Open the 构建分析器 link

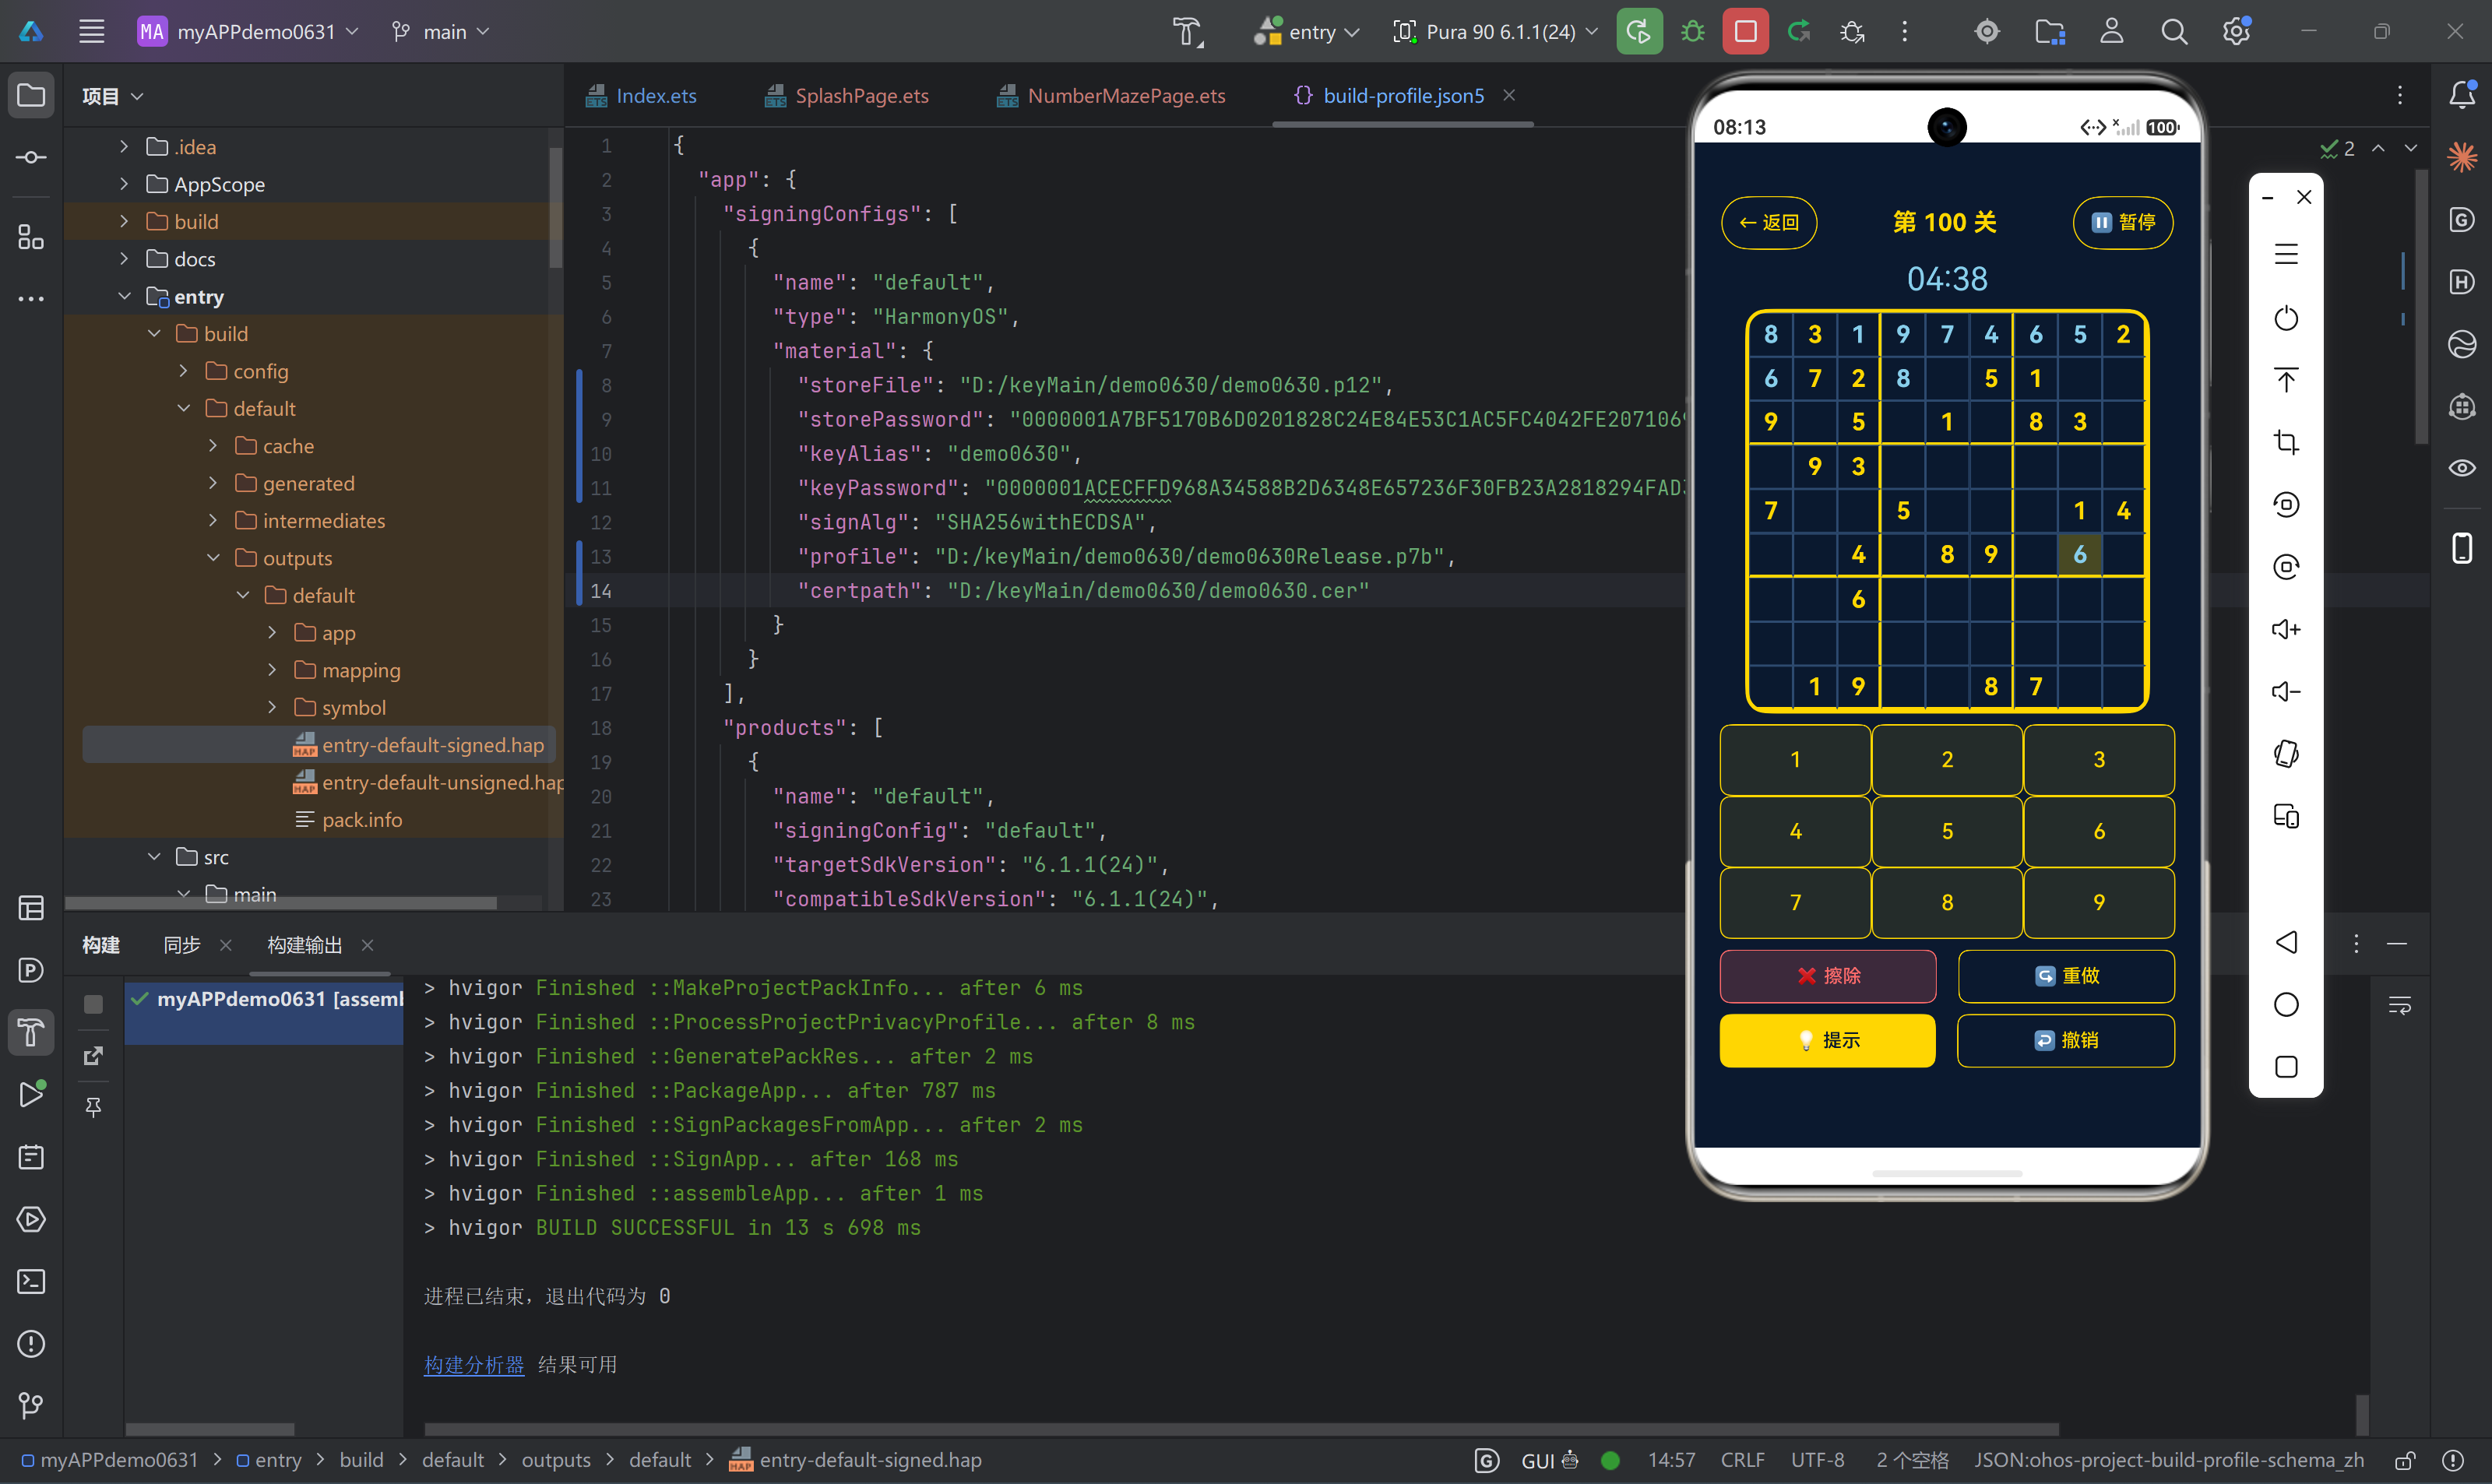474,1364
